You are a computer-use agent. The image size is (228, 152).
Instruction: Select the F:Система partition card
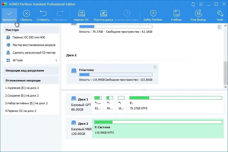112,74
